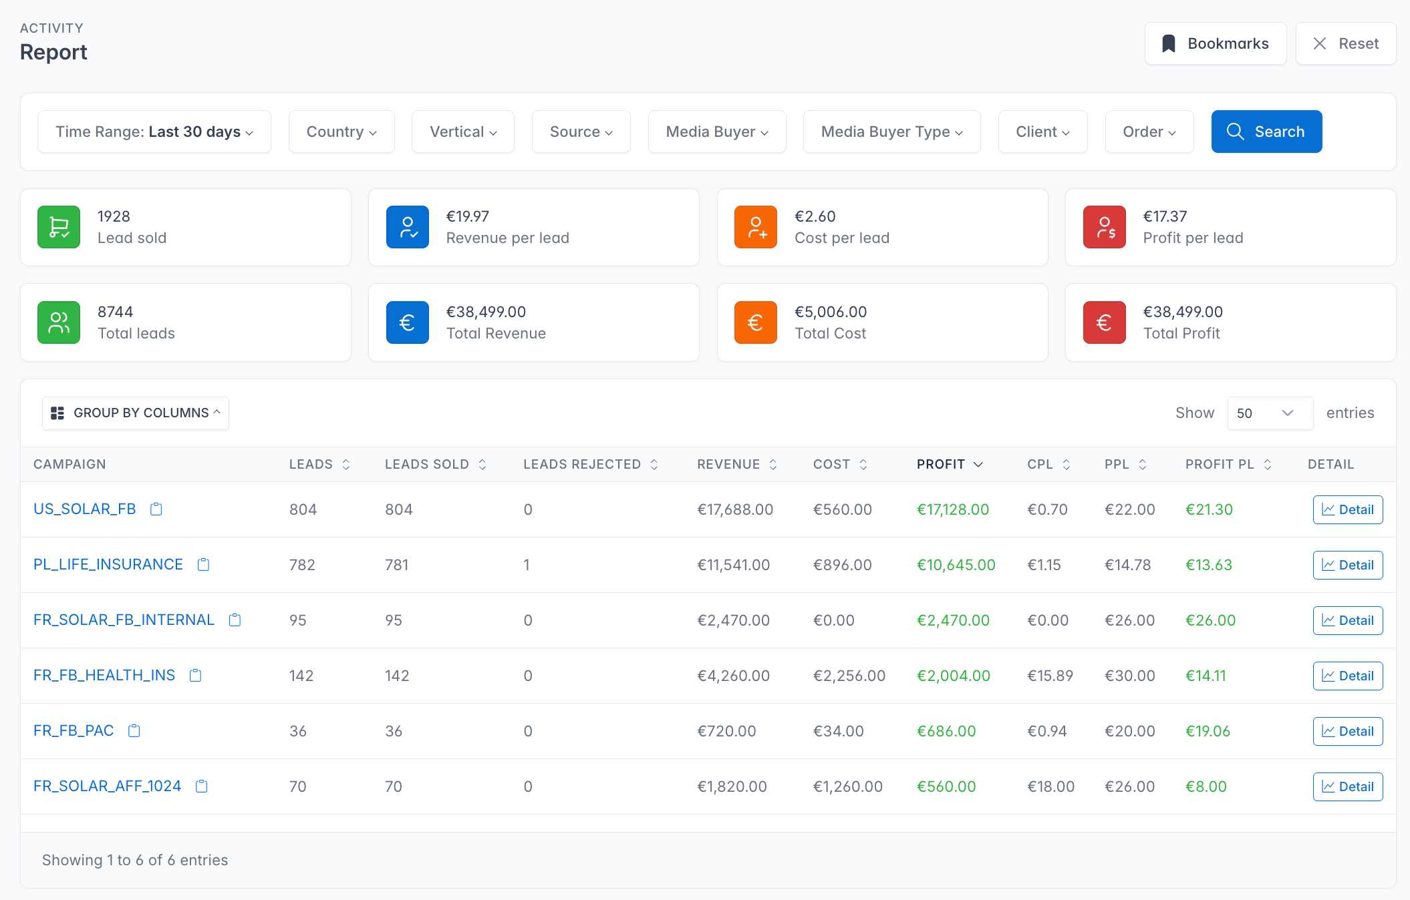Open Detail for FR_FB_HEALTH_INS
Screen dimensions: 1410x900
pyautogui.click(x=1348, y=676)
